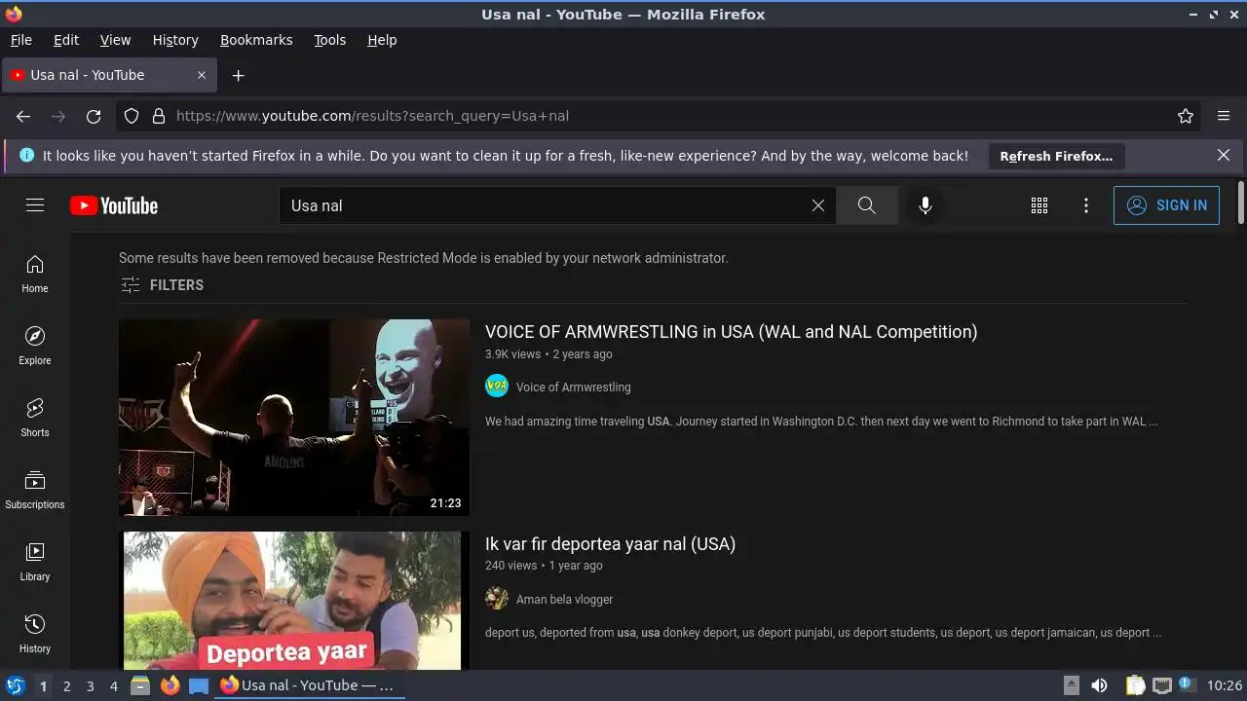
Task: Dismiss the Firefox refresh notification bar
Action: [x=1224, y=155]
